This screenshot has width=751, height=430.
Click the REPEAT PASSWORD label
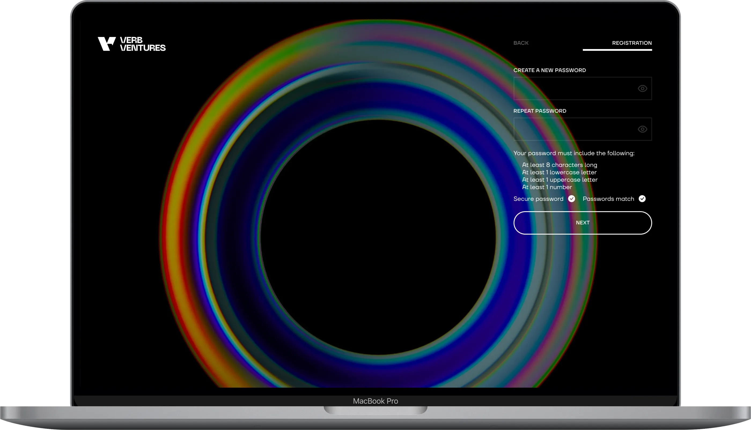[540, 111]
